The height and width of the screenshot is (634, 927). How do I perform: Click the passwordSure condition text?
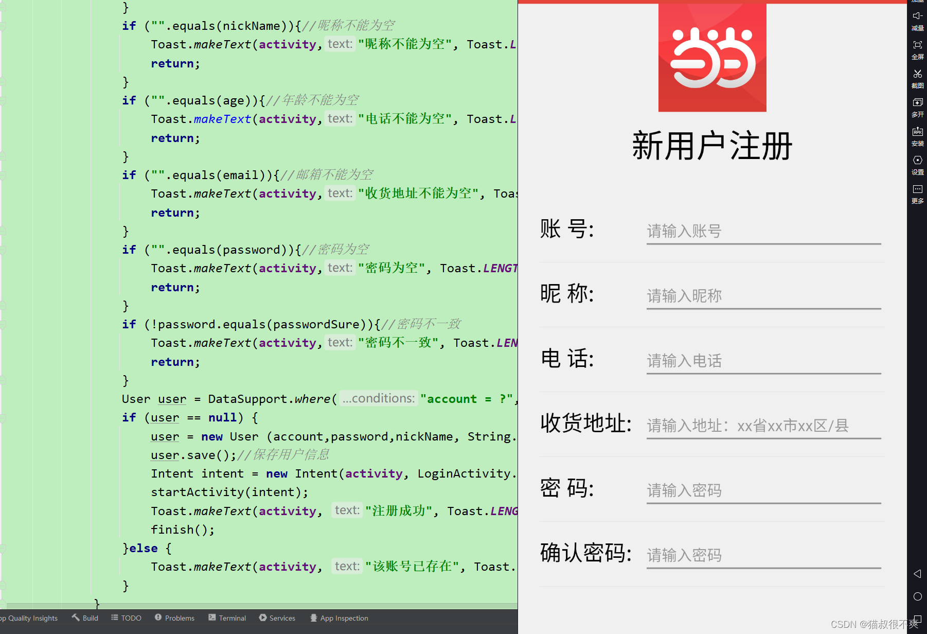[316, 324]
